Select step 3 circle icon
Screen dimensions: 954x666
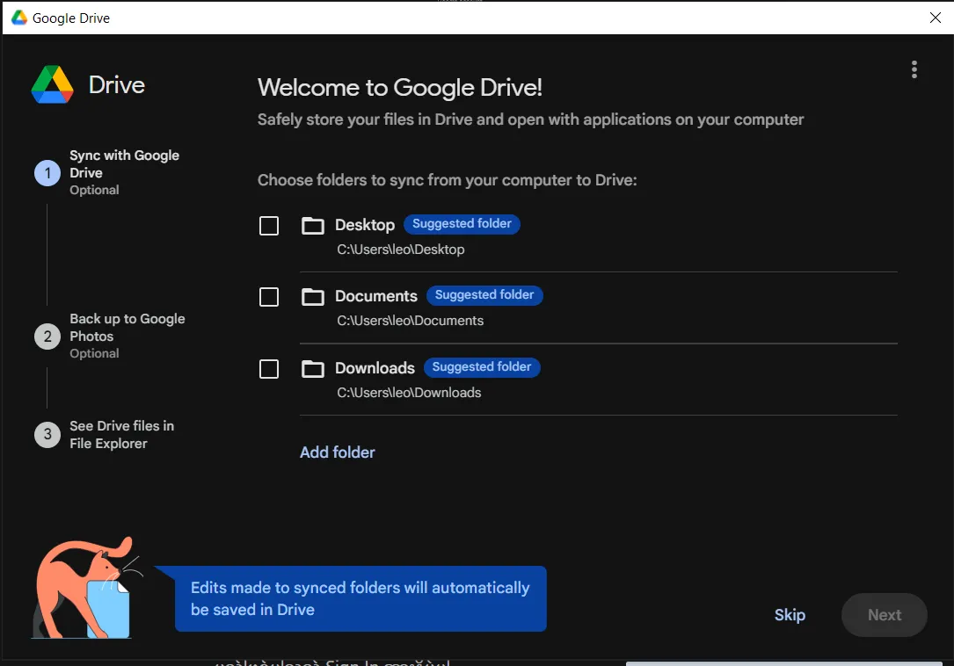[x=47, y=434]
